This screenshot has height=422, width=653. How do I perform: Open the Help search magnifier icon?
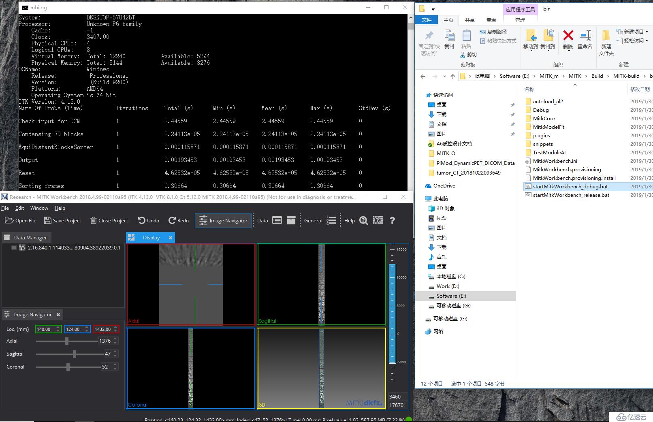(363, 220)
